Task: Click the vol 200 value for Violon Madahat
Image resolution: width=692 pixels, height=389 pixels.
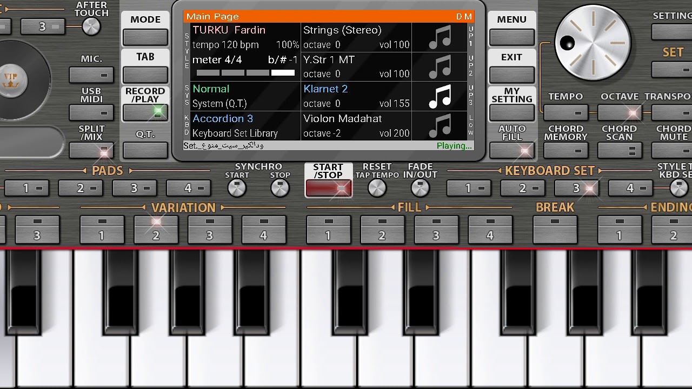Action: [395, 133]
